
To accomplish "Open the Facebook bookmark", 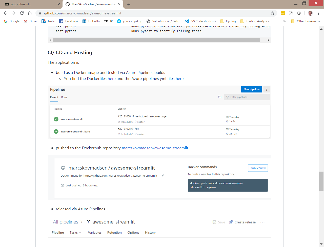I will tap(69, 21).
